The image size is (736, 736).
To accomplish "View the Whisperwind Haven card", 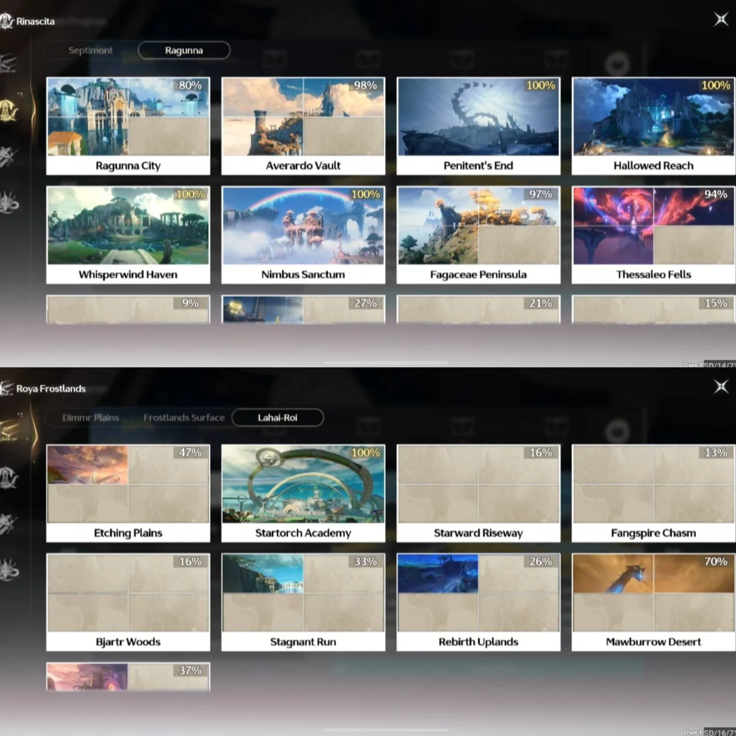I will point(128,235).
